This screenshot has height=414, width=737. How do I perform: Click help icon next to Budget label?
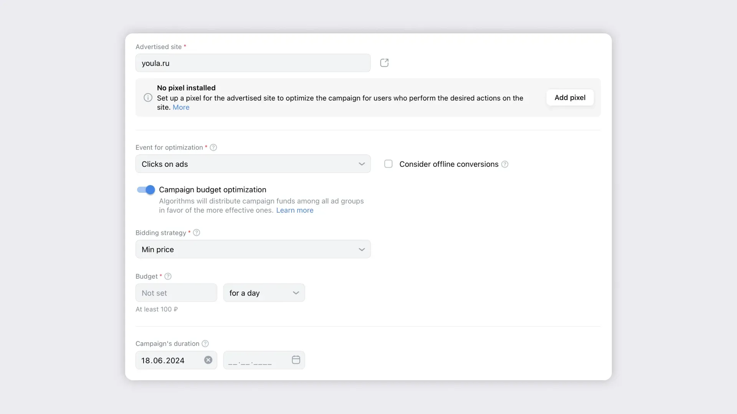168,276
